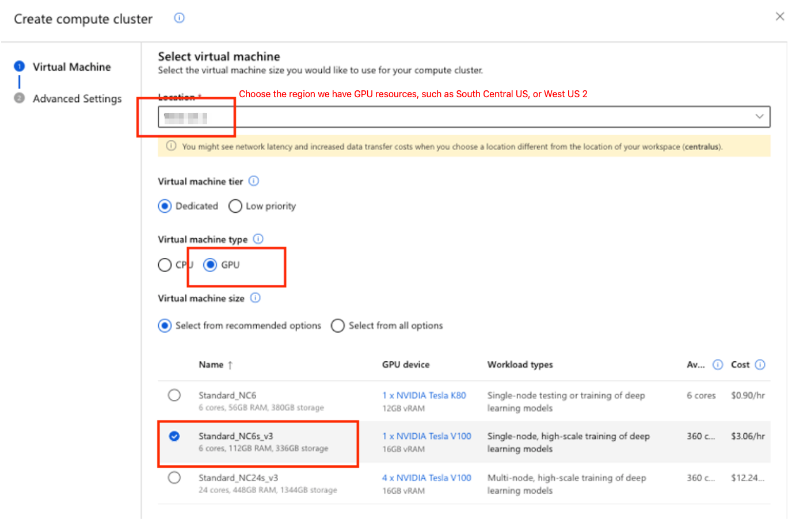The height and width of the screenshot is (519, 788).
Task: Click the Location combo box field
Action: click(464, 117)
